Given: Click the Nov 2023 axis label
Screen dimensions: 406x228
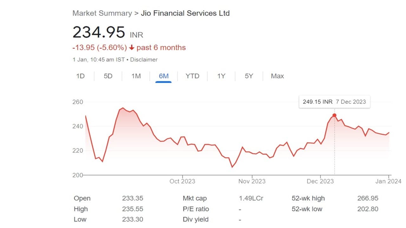Looking at the screenshot, I should [252, 181].
